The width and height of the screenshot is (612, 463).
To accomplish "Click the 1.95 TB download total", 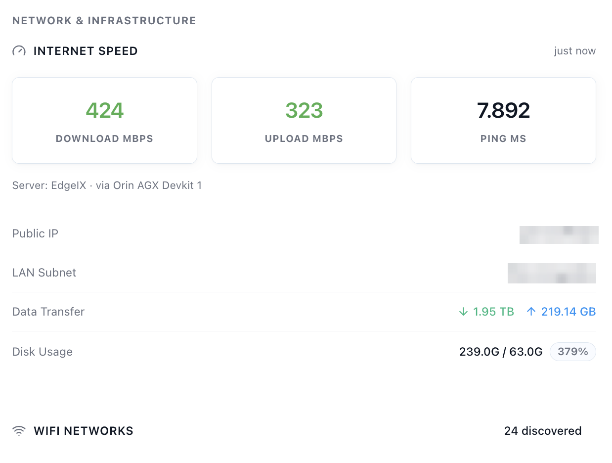I will point(493,312).
